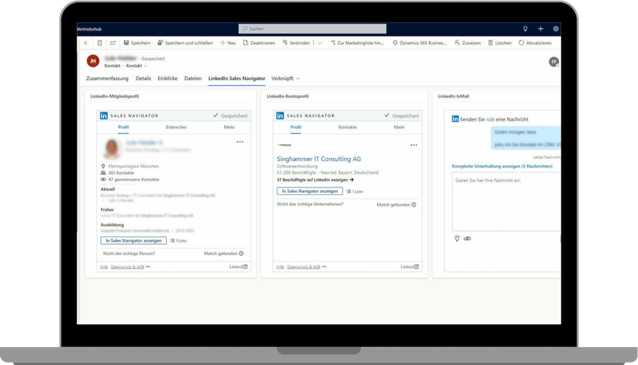
Task: Expand the footer chevron in member widget
Action: coord(148,267)
